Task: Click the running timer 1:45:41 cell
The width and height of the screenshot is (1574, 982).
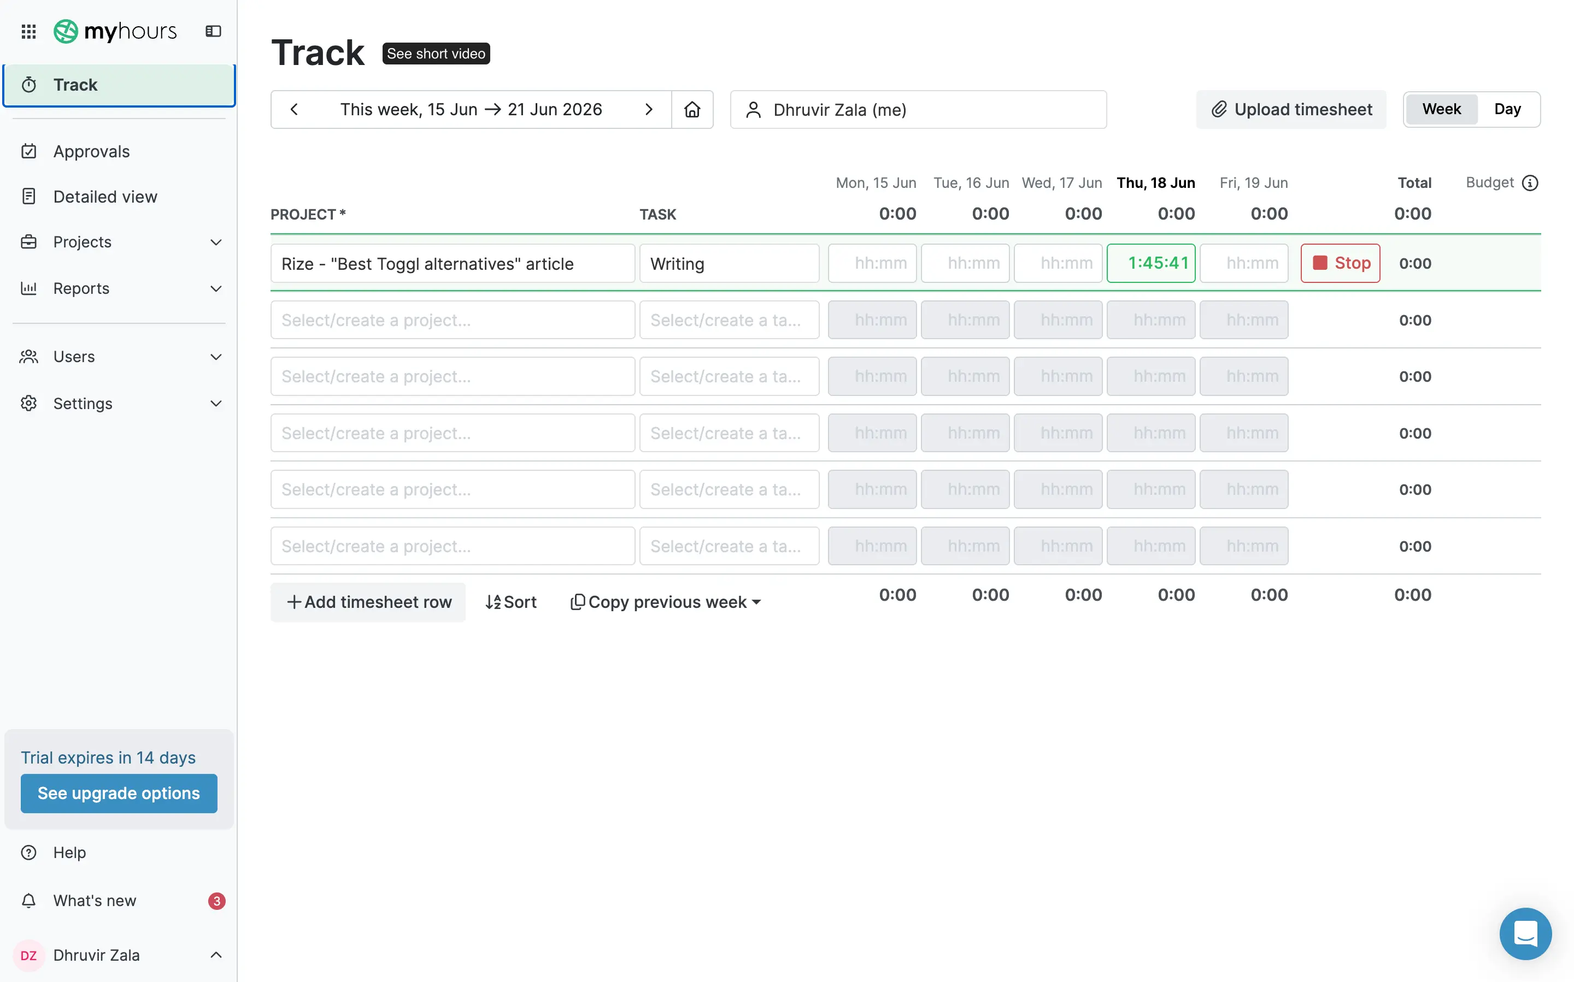Action: [1150, 263]
